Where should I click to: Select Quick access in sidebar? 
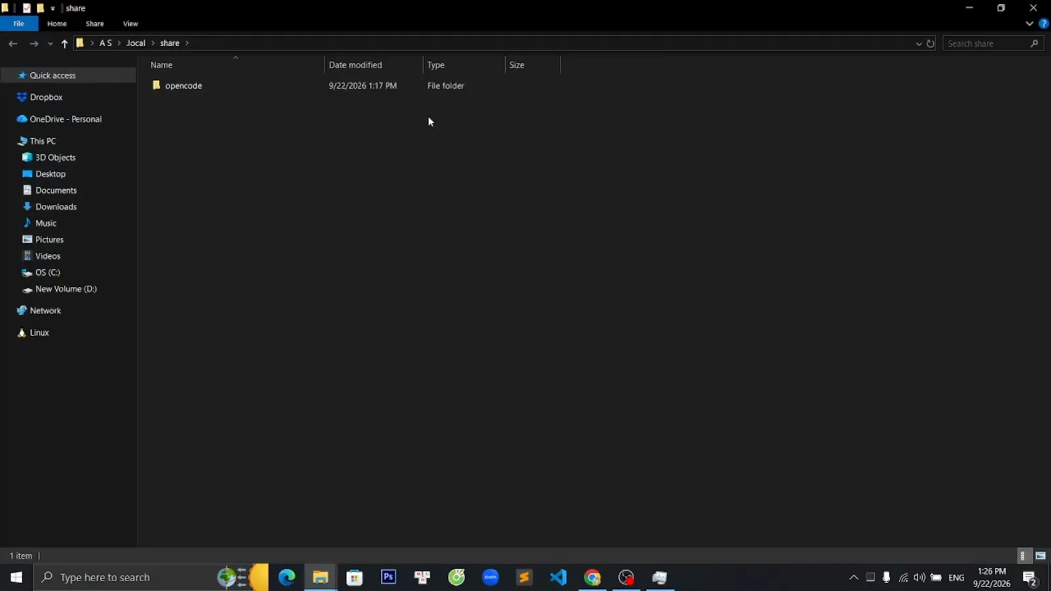pyautogui.click(x=52, y=76)
